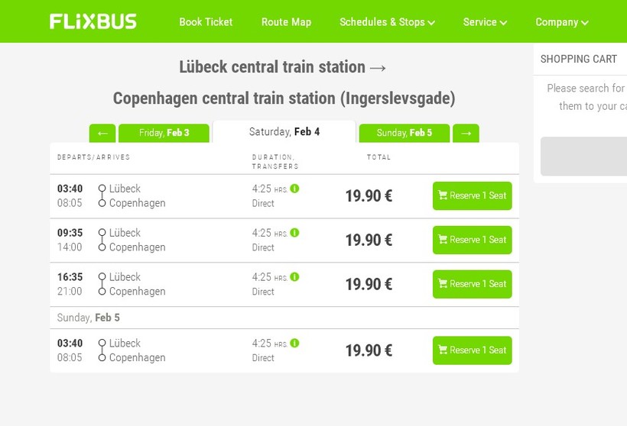Click info icon on 16:35 trip

(295, 277)
